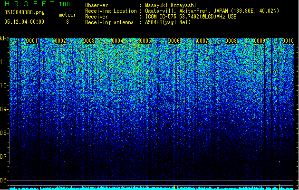Click the bright green meteor echo below 0010

click(280, 162)
